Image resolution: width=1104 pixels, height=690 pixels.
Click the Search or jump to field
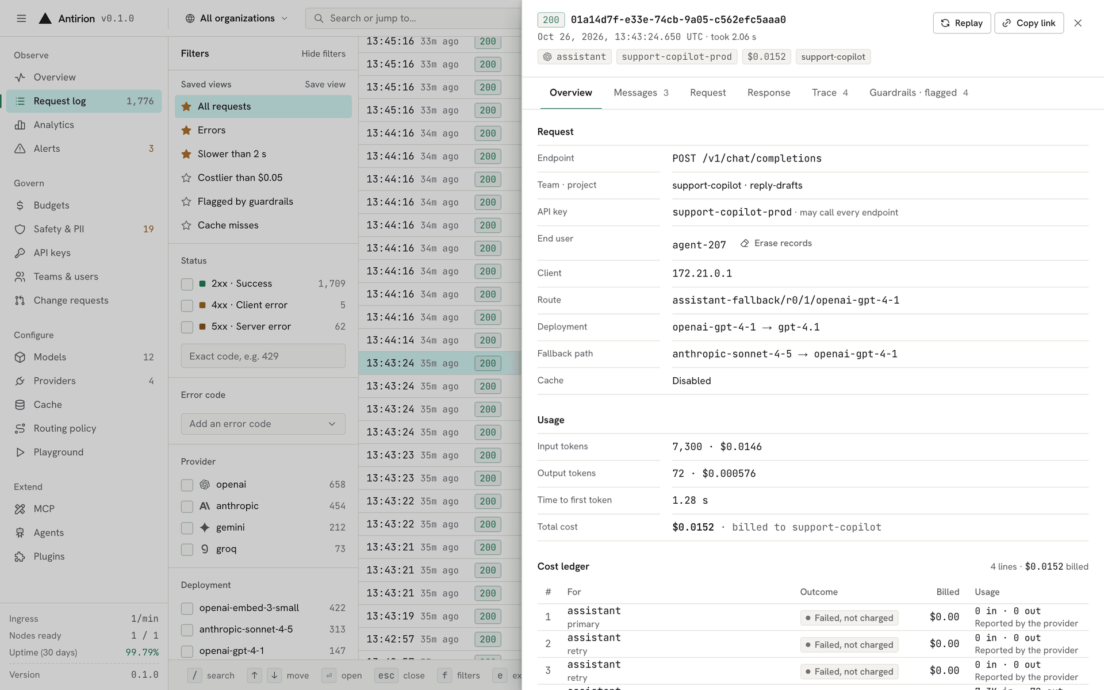(x=414, y=18)
